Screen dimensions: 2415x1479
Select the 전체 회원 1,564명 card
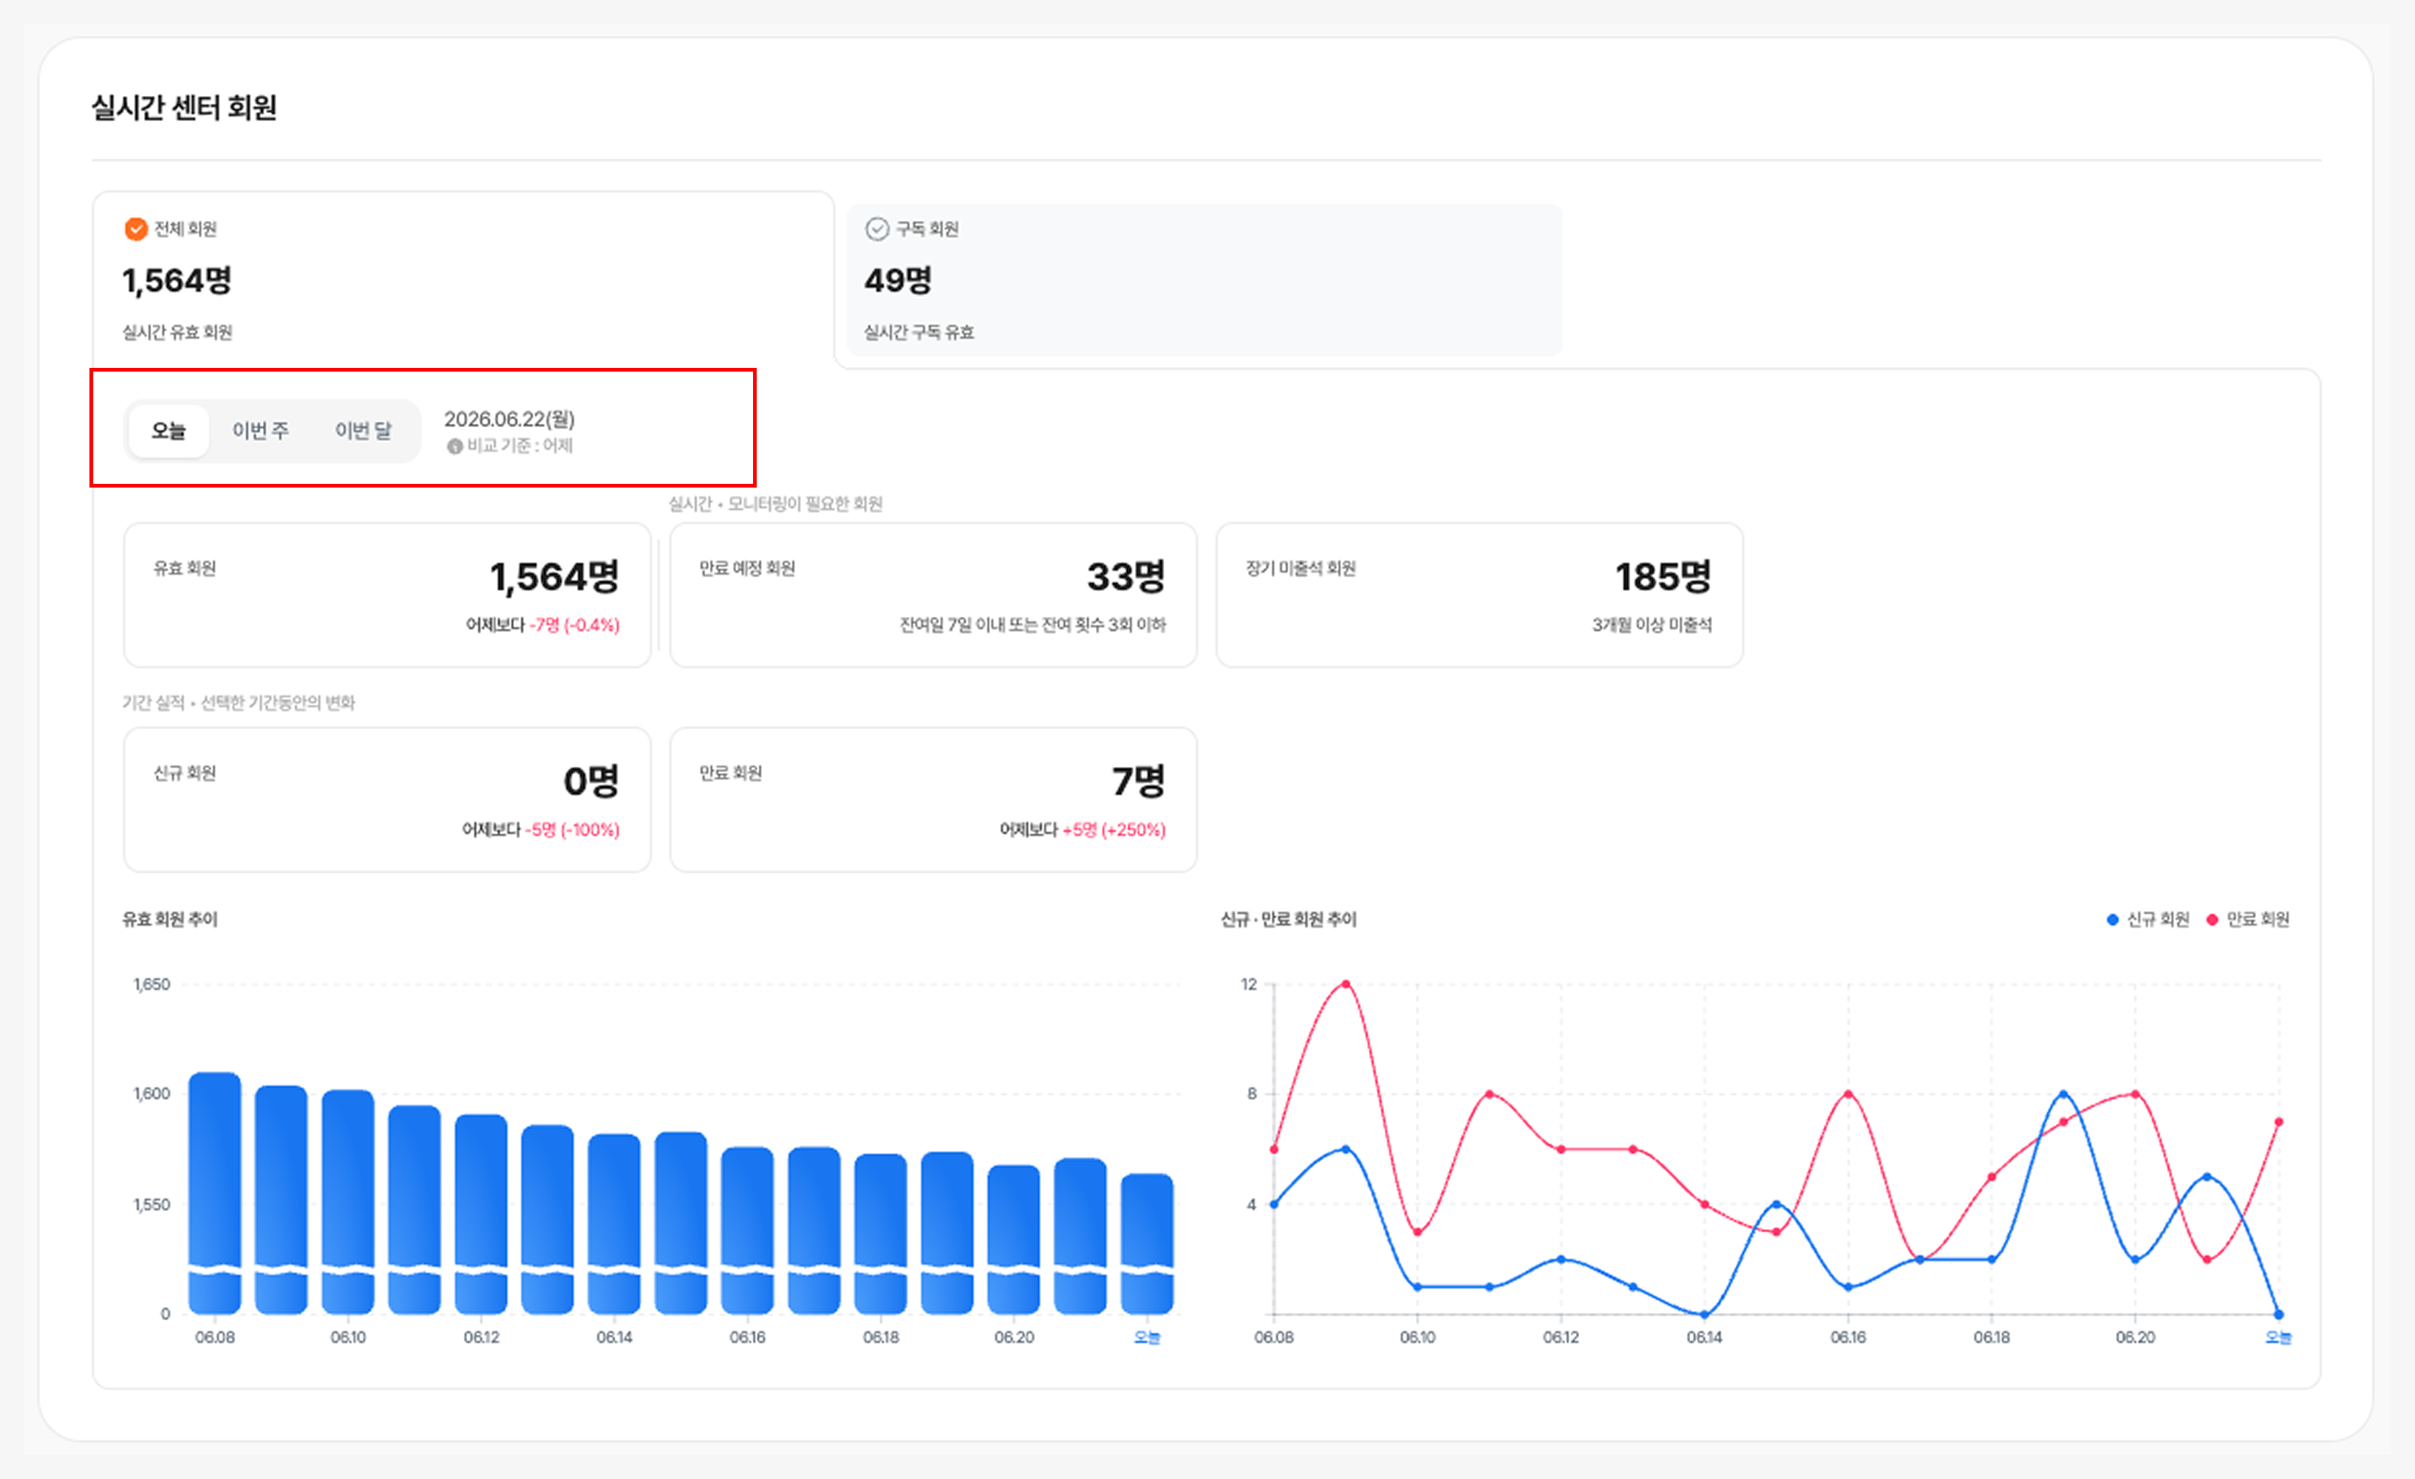click(463, 279)
